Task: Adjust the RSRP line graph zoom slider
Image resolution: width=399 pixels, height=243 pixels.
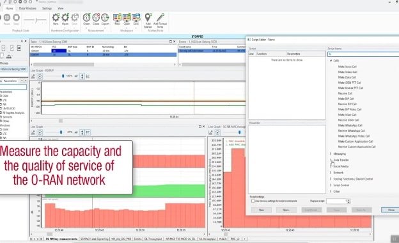Action: 63,76
